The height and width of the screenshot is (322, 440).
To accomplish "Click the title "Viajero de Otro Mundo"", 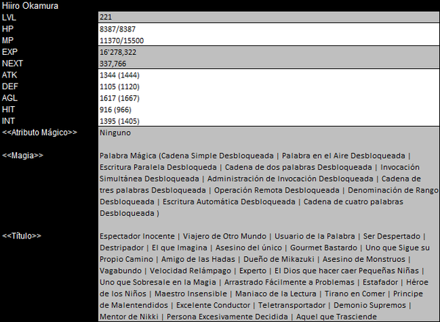I will click(224, 236).
